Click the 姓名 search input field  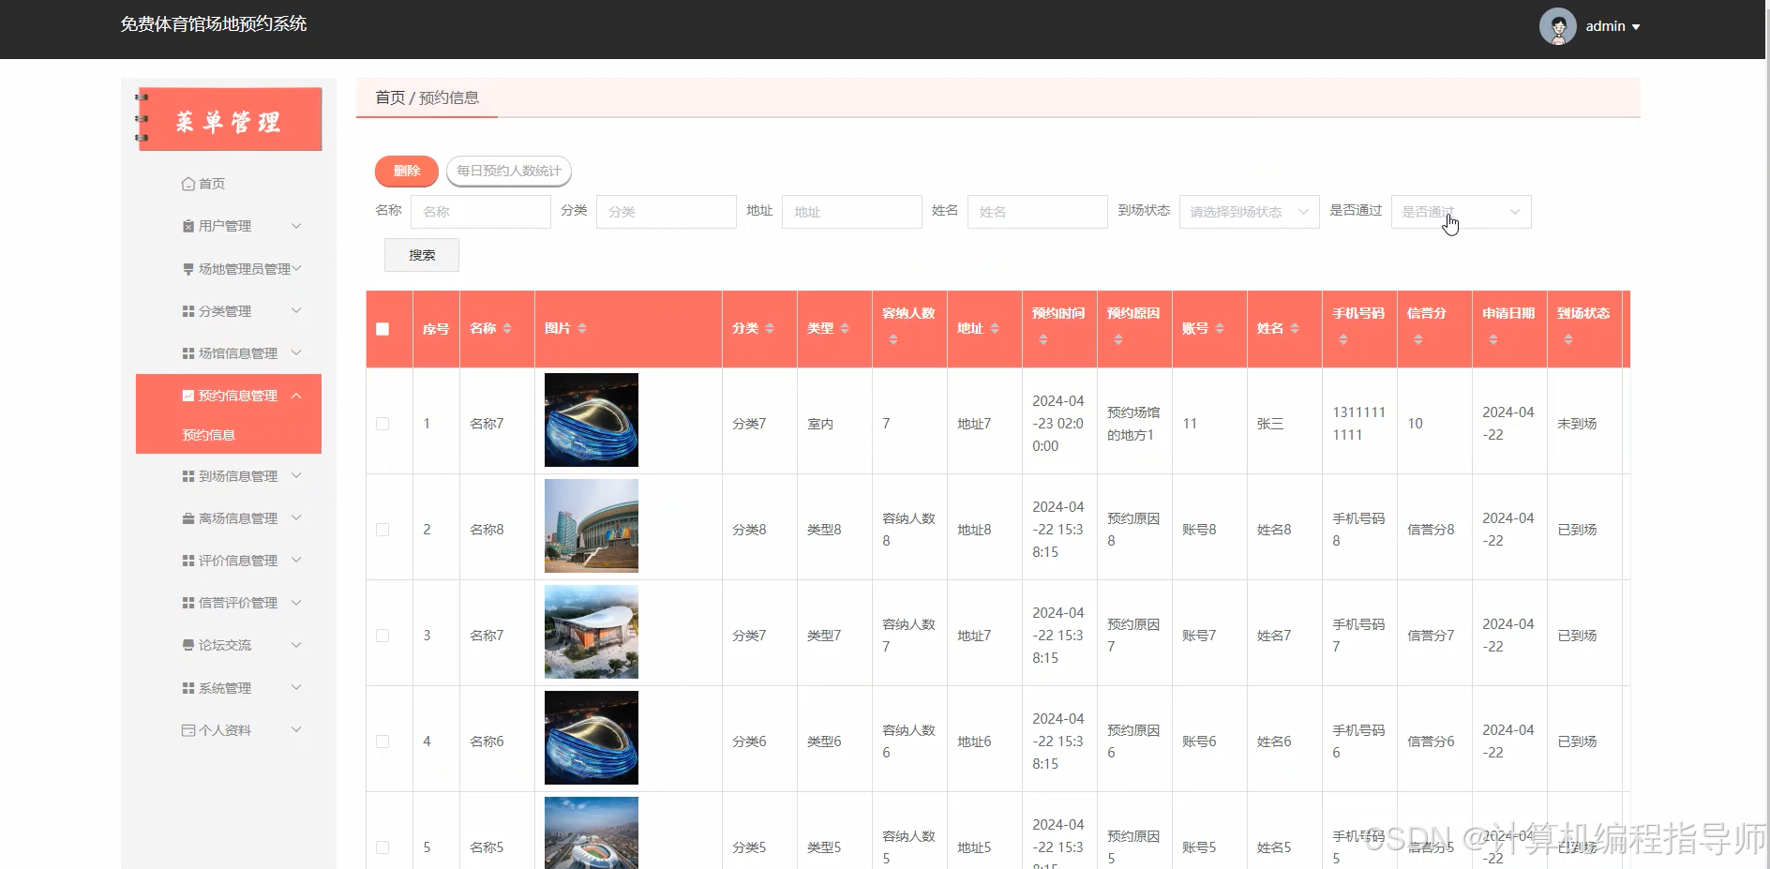point(1037,212)
